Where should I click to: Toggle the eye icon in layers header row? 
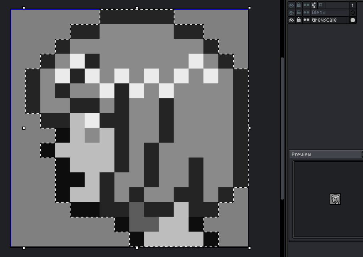click(x=291, y=5)
